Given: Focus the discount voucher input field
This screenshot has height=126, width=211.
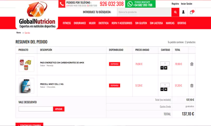Looking at the screenshot, I should (x=36, y=109).
